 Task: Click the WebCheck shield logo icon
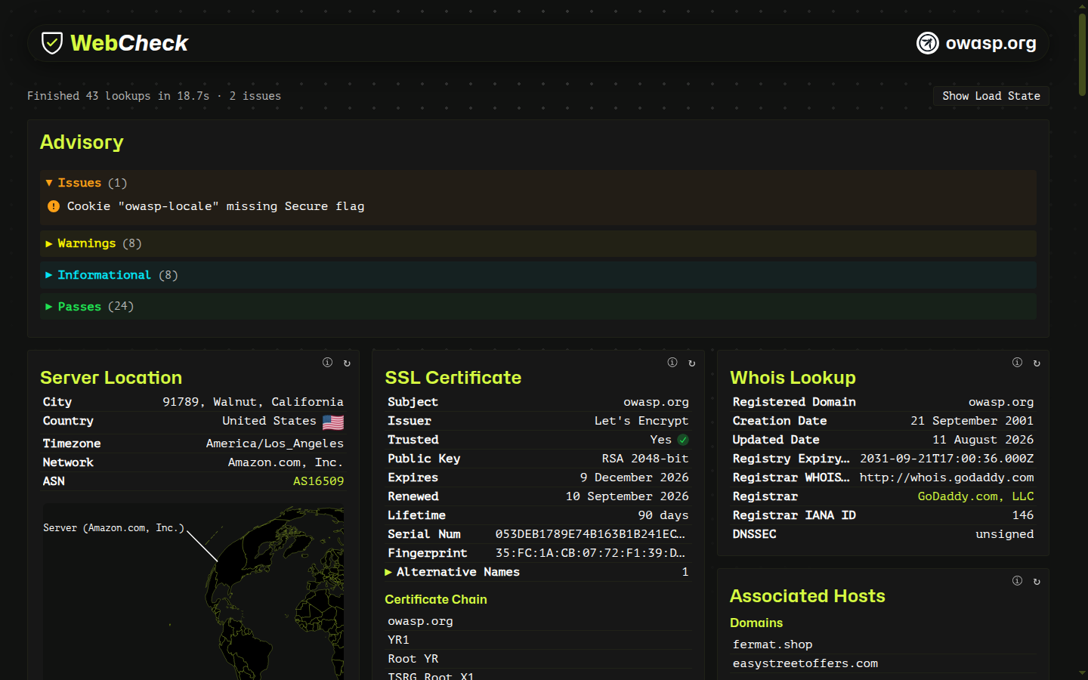51,43
